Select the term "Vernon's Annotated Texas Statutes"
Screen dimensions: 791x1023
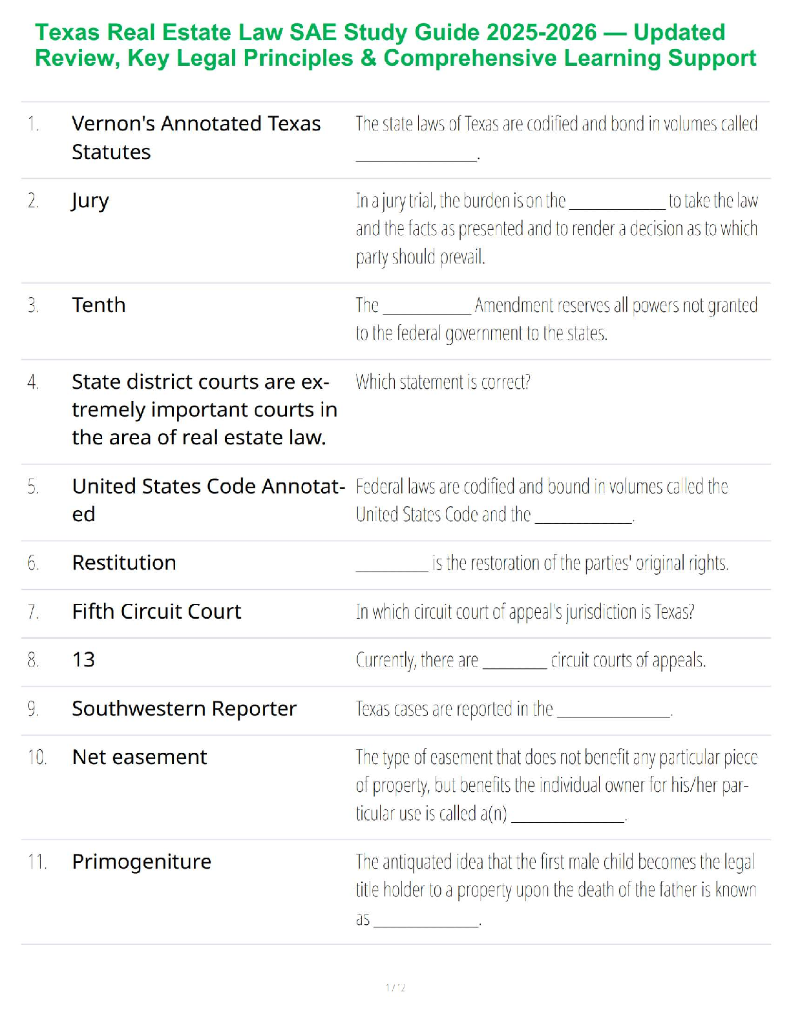pos(196,137)
